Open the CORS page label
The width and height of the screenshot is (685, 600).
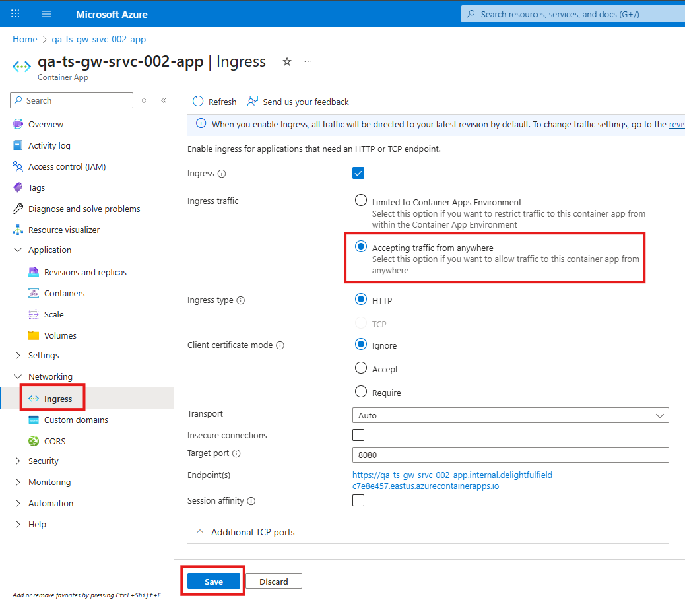click(55, 442)
